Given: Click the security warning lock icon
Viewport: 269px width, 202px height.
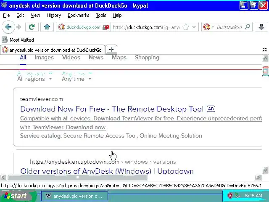Looking at the screenshot, I should pos(106,27).
